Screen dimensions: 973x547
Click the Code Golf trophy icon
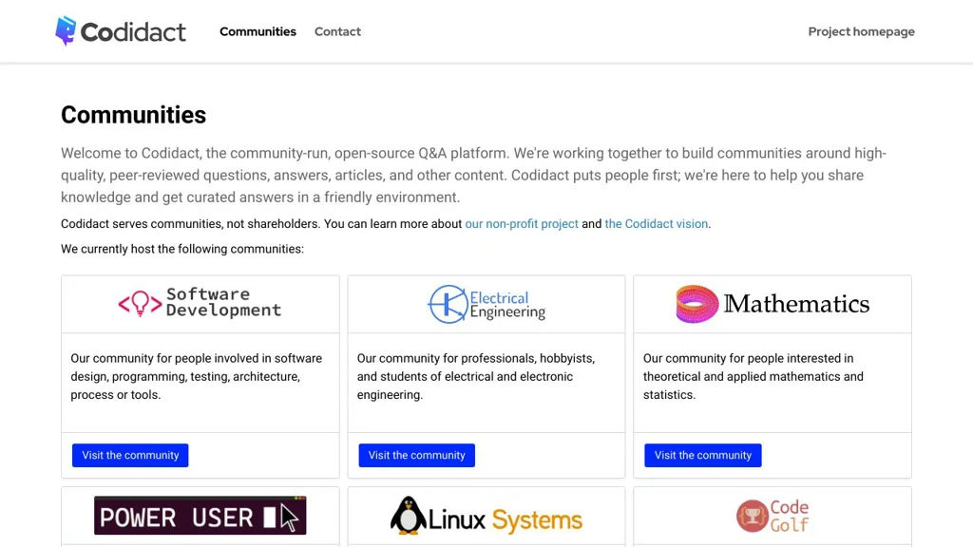(x=752, y=517)
